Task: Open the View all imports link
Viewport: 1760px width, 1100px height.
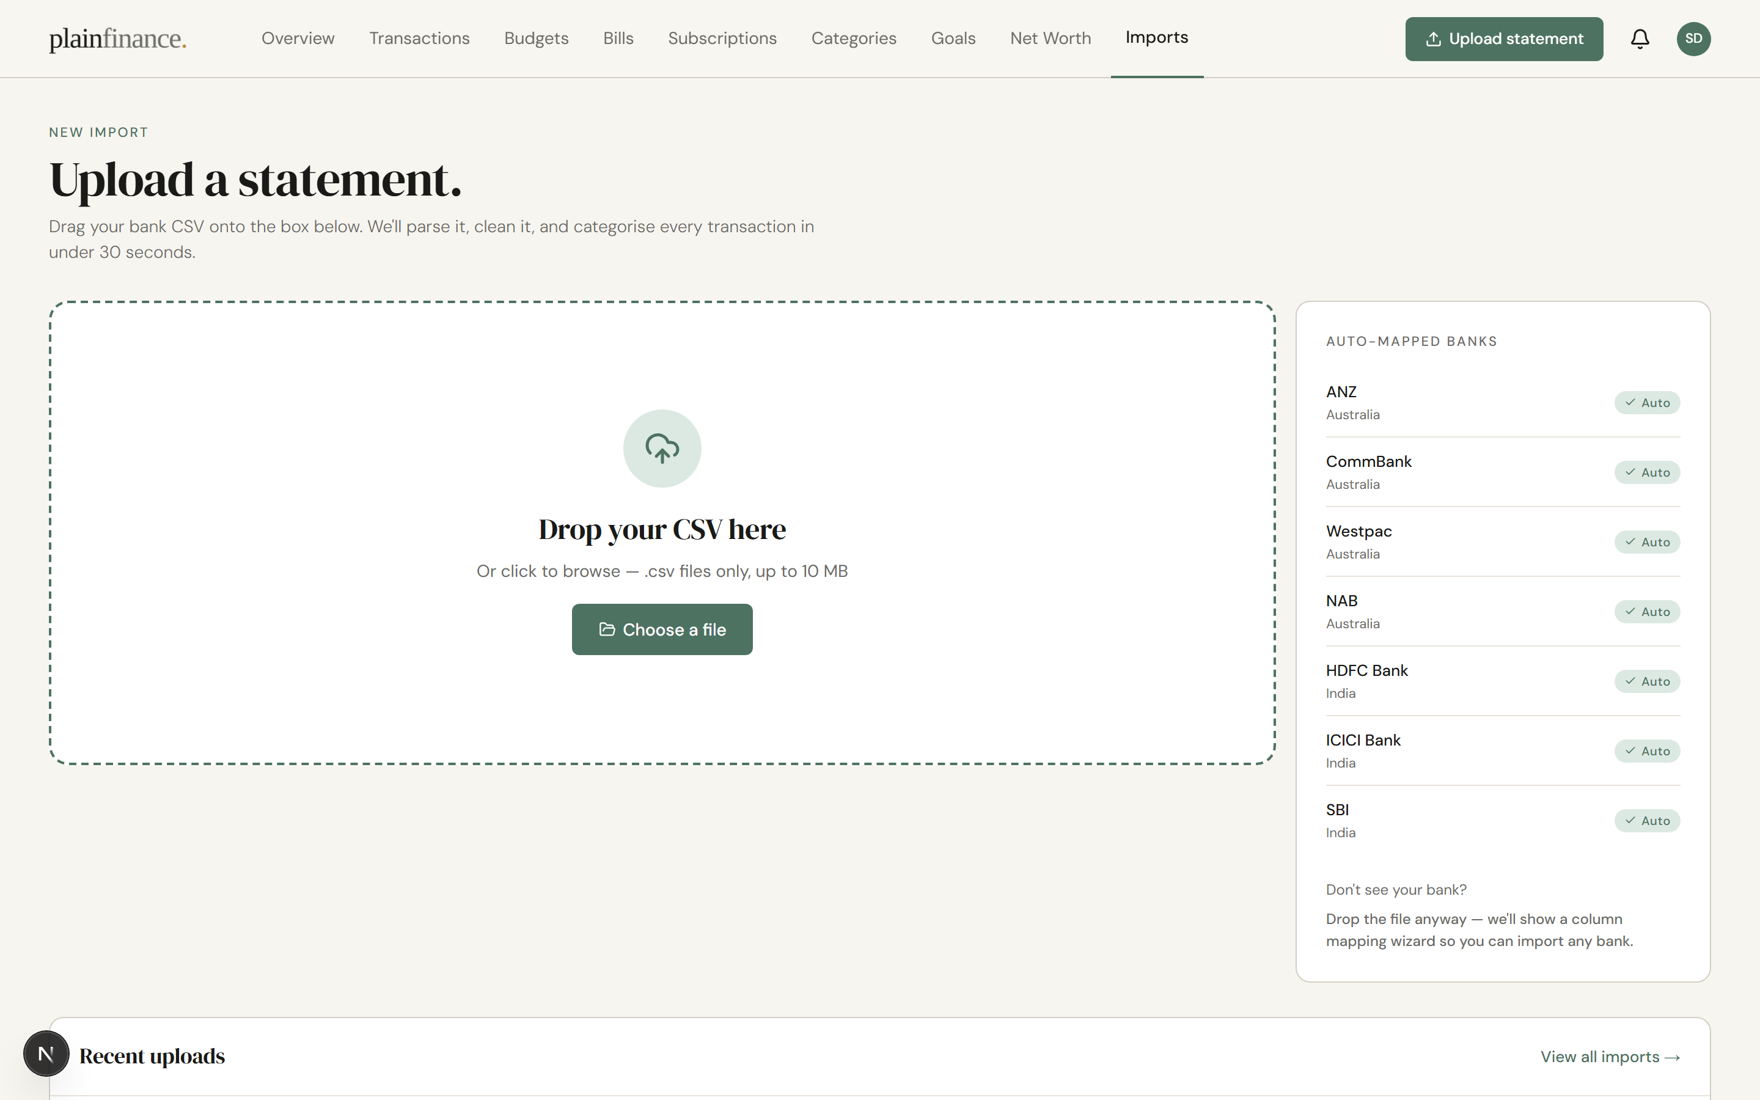Action: click(x=1610, y=1057)
